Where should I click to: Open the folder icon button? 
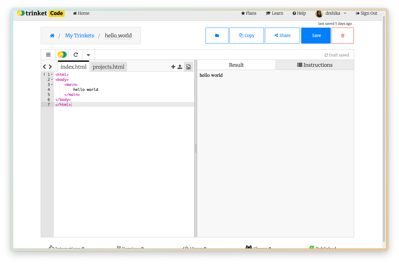click(217, 35)
